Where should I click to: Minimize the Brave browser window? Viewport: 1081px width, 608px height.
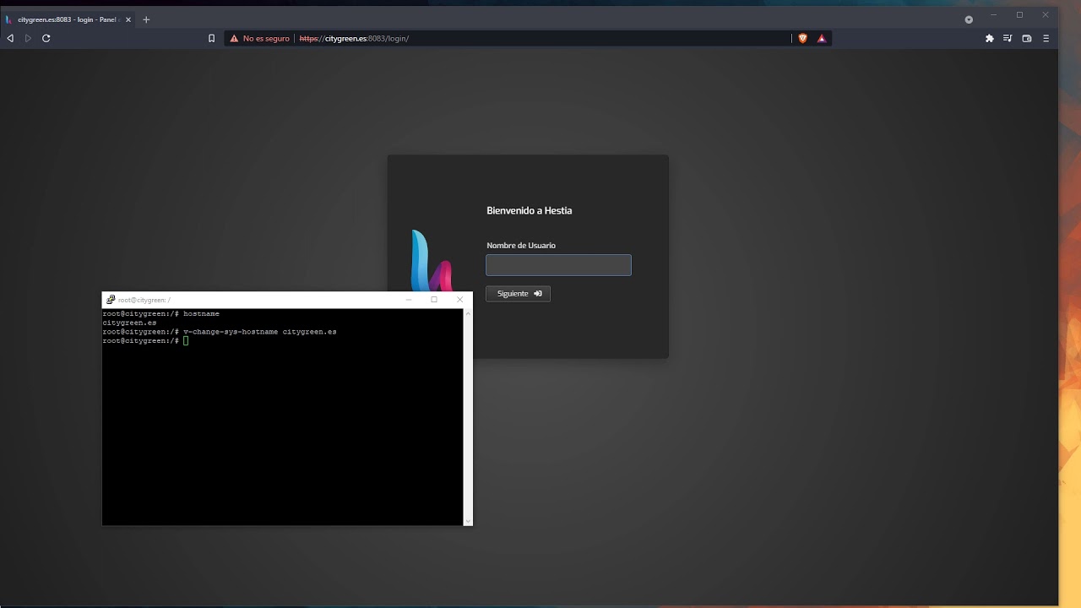(x=994, y=14)
